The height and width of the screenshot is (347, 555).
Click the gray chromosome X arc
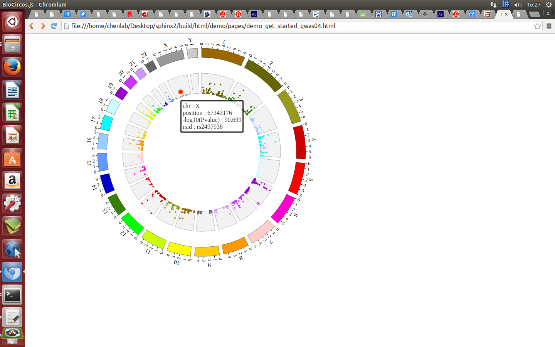(x=170, y=58)
